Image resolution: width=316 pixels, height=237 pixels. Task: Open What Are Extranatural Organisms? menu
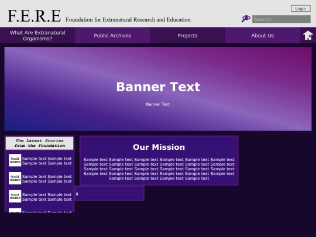pos(37,36)
